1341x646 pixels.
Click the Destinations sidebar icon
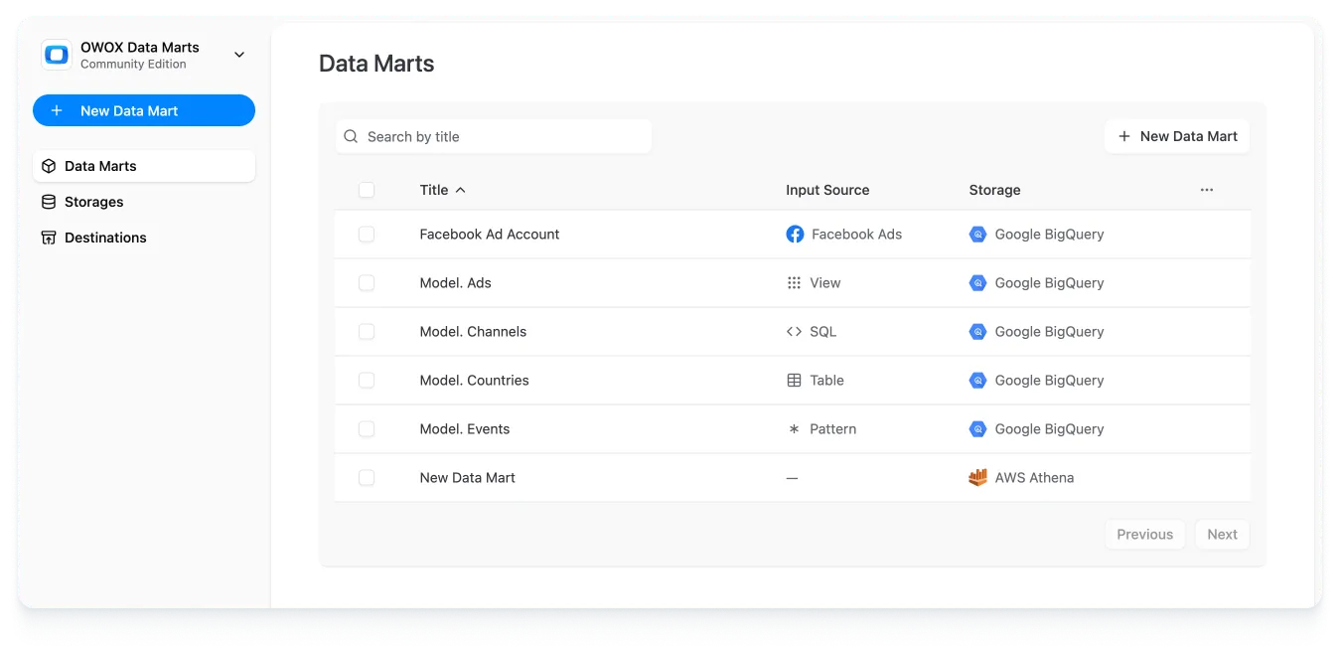48,237
